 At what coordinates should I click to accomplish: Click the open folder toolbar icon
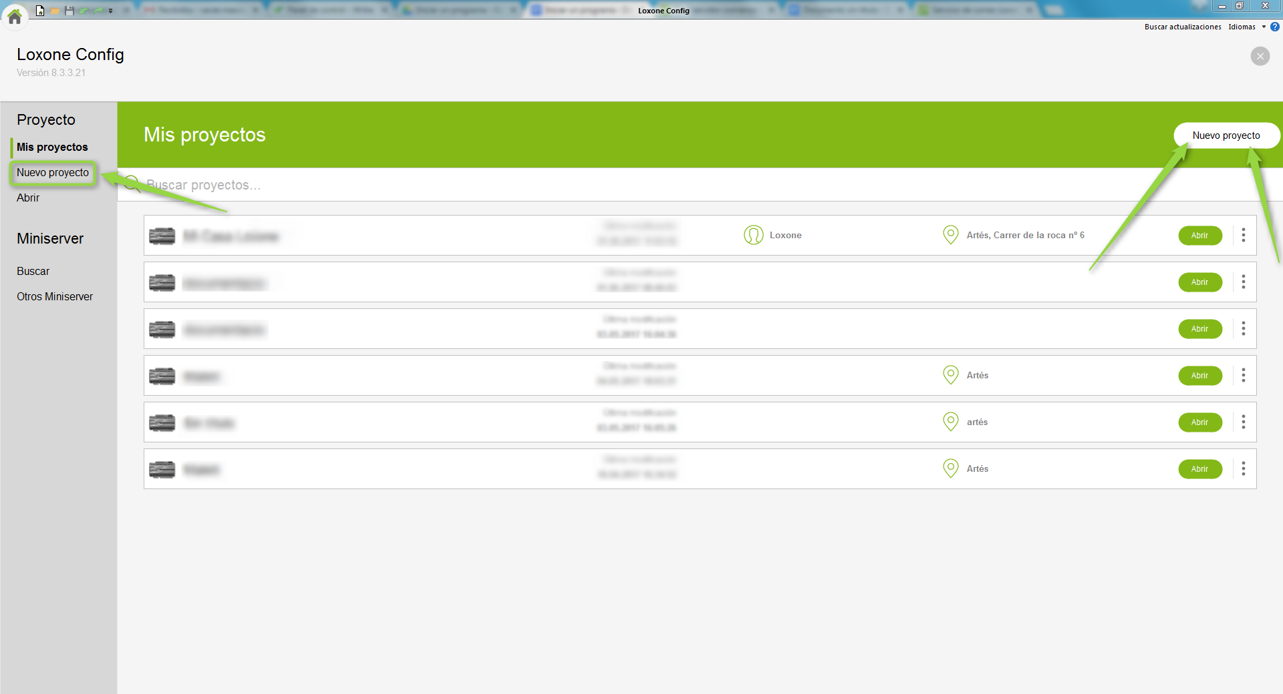point(55,11)
